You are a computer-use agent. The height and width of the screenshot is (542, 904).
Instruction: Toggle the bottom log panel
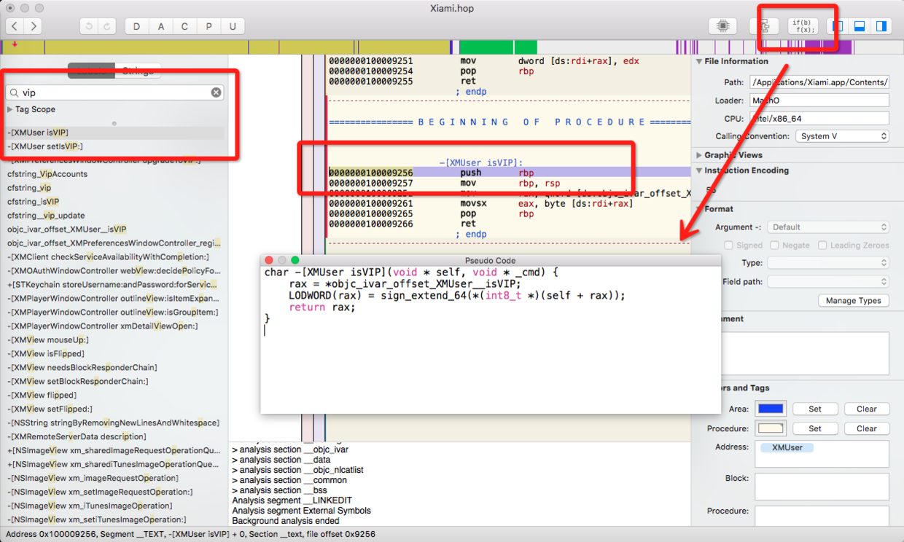(860, 26)
